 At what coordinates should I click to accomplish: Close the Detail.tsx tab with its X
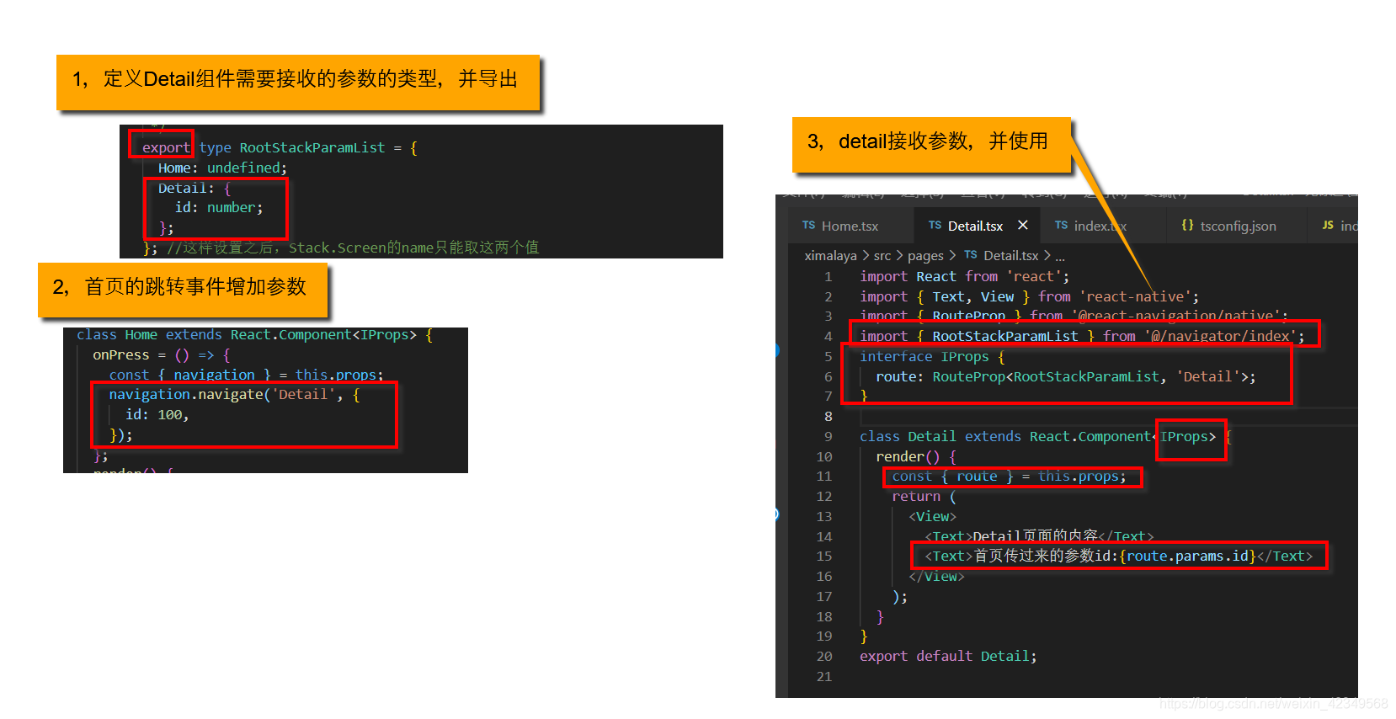click(1023, 226)
